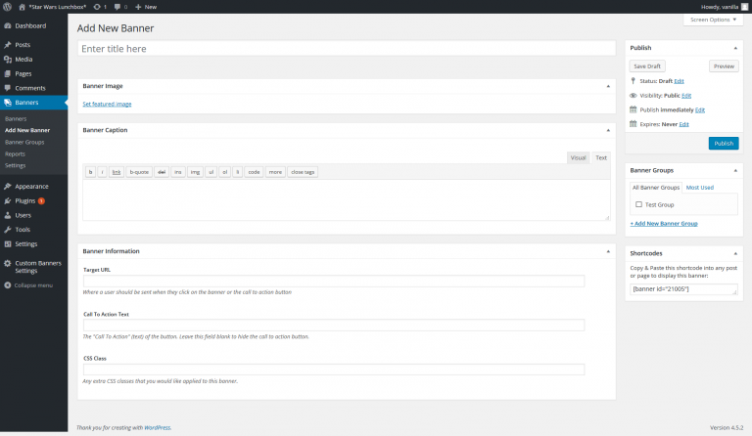Collapse the Banner Image panel
The image size is (752, 436).
pyautogui.click(x=608, y=86)
